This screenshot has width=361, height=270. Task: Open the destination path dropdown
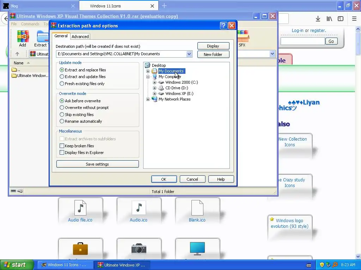click(x=189, y=54)
